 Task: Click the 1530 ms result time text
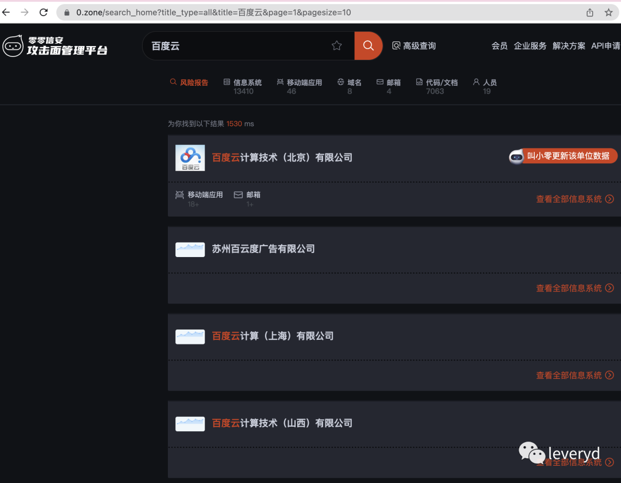[x=240, y=124]
